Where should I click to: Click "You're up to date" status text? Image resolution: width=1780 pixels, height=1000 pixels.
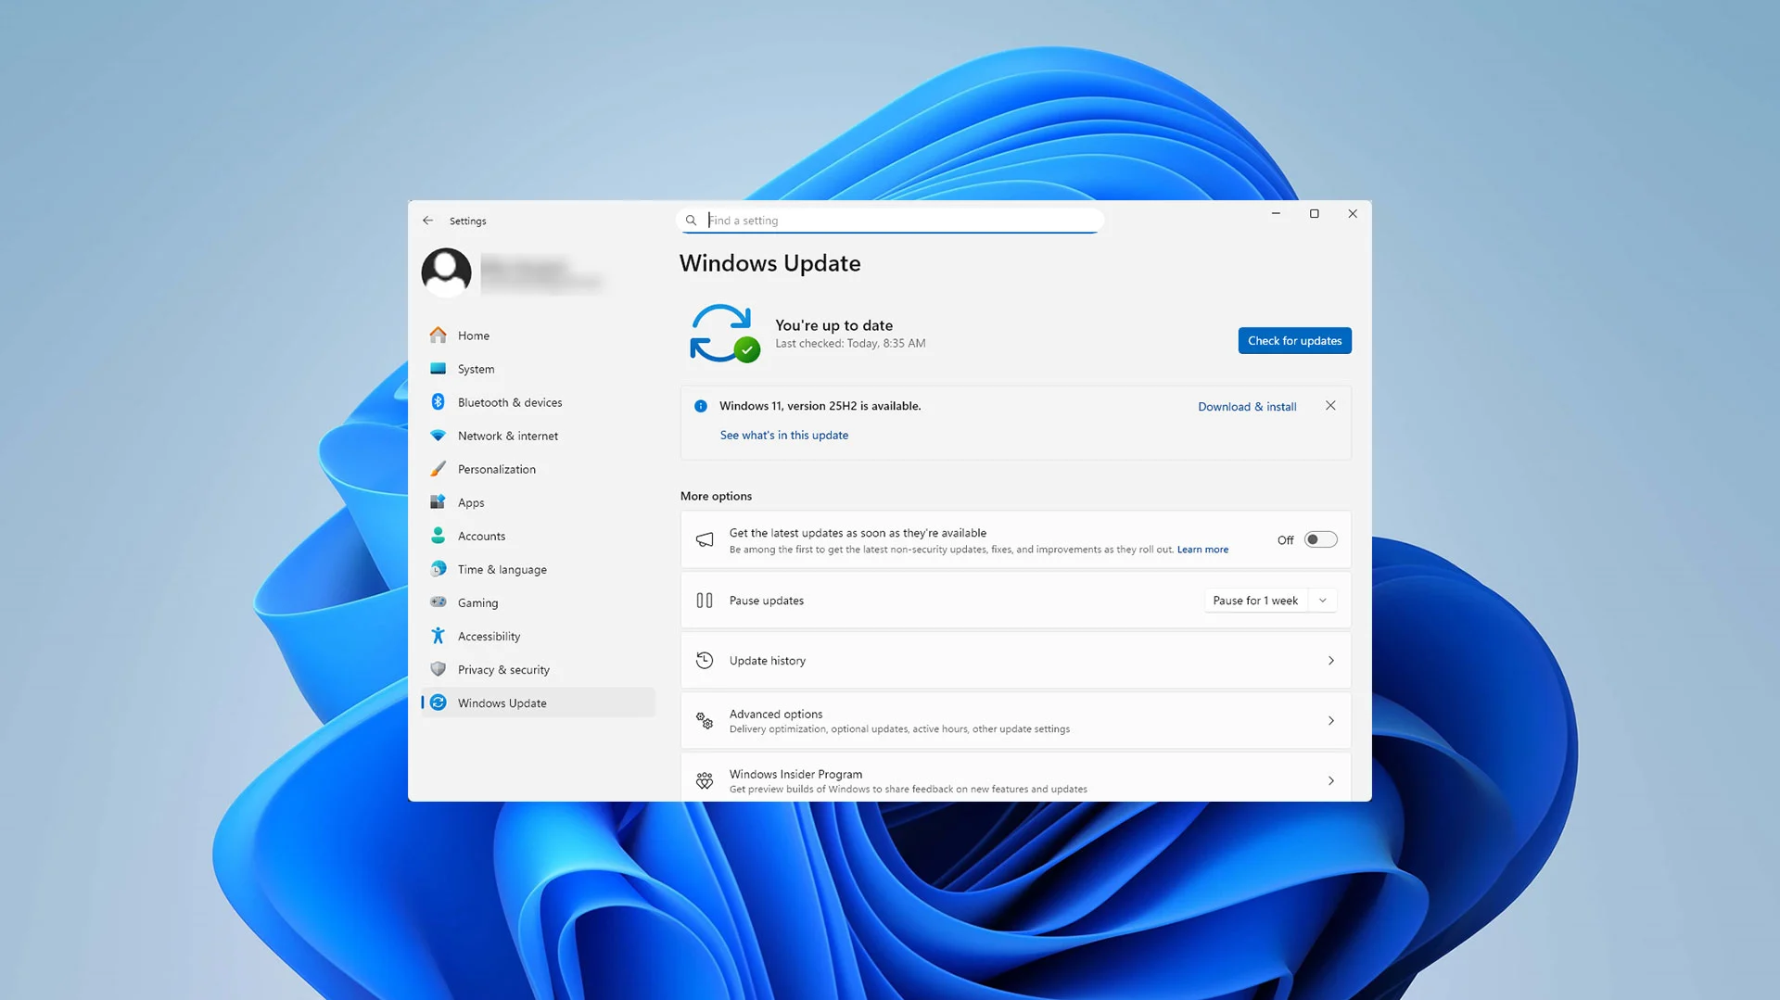click(833, 325)
